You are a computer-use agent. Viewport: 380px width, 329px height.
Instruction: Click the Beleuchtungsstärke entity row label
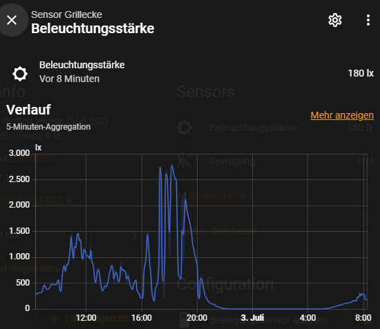coord(82,65)
